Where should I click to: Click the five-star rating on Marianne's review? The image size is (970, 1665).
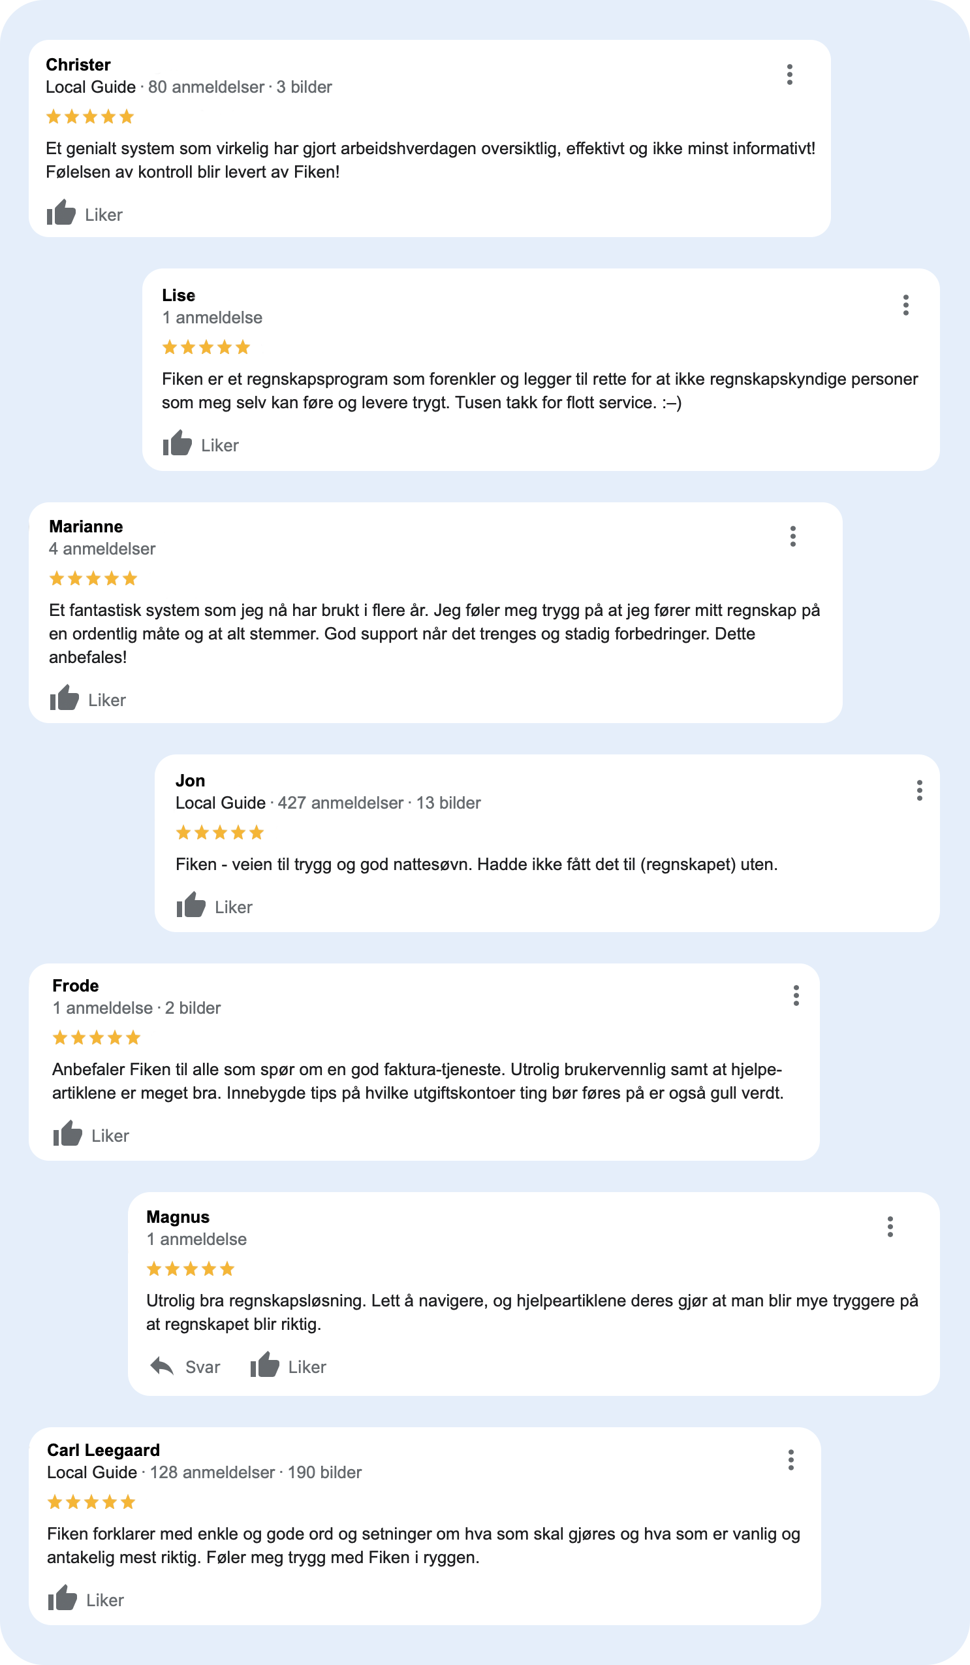93,577
